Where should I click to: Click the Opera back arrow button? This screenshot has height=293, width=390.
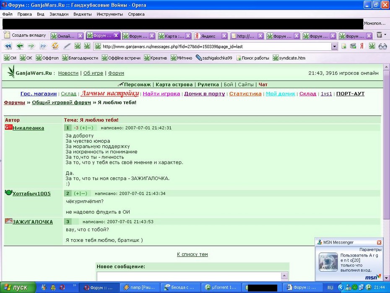(x=20, y=46)
